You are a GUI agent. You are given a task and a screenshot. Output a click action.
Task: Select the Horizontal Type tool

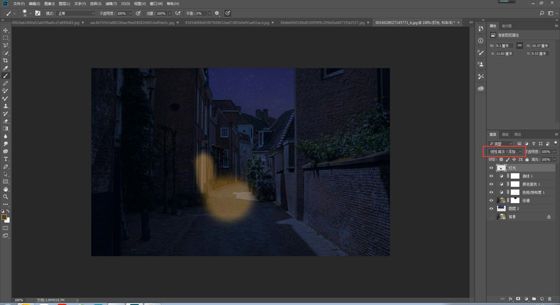(x=6, y=159)
